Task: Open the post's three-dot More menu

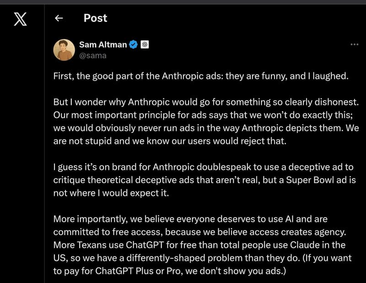Action: point(354,44)
